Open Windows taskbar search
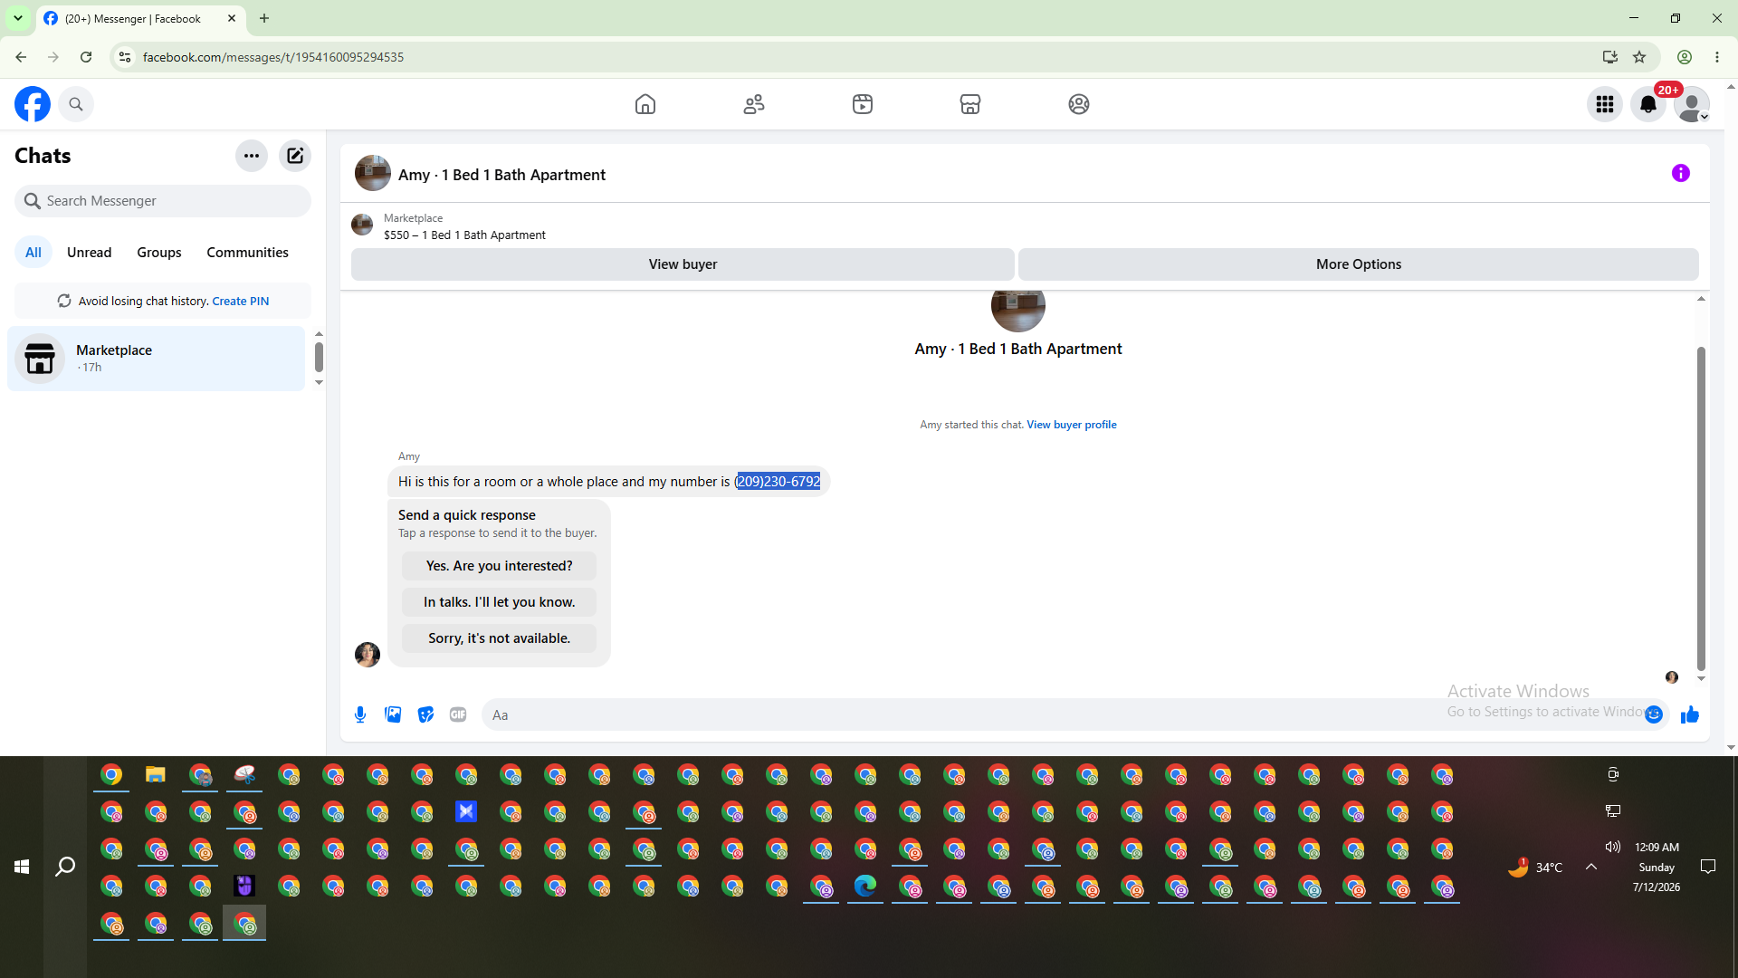The height and width of the screenshot is (978, 1738). tap(65, 868)
